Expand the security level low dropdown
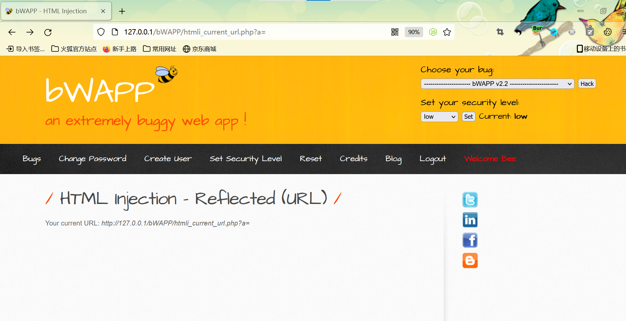This screenshot has height=321, width=626. point(439,116)
